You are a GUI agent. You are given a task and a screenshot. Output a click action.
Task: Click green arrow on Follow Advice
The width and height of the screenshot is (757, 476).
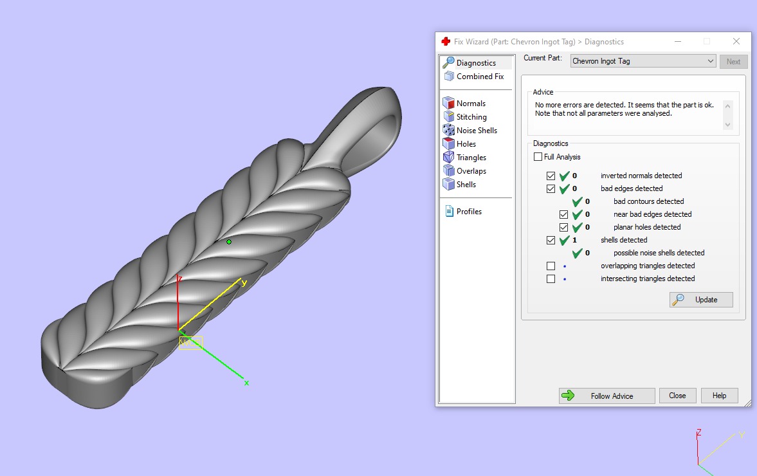(569, 396)
